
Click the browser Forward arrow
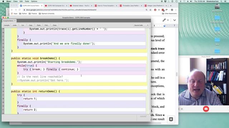(16, 10)
